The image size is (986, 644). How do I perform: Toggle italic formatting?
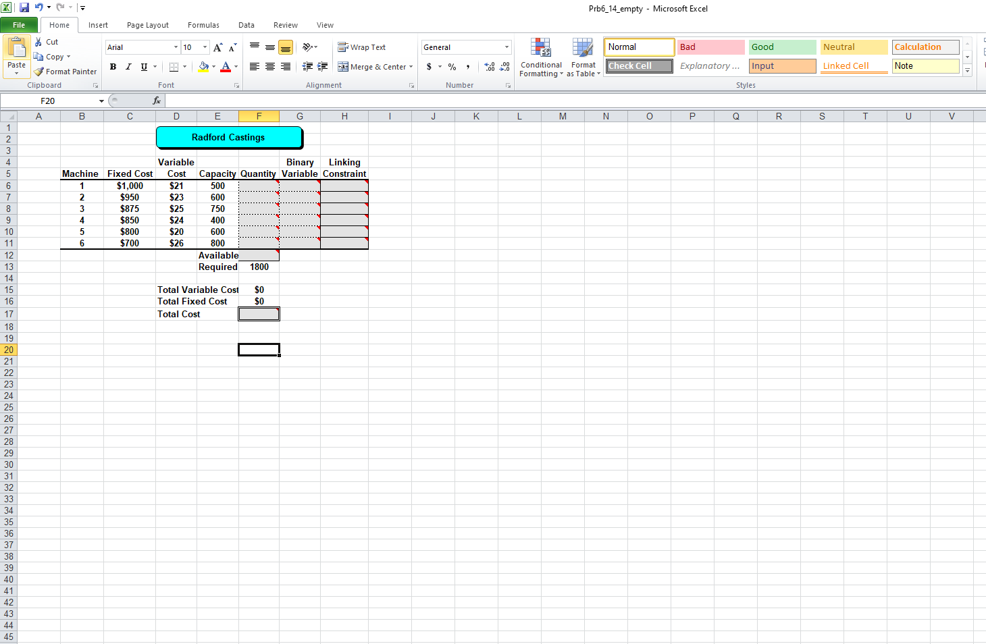point(128,67)
